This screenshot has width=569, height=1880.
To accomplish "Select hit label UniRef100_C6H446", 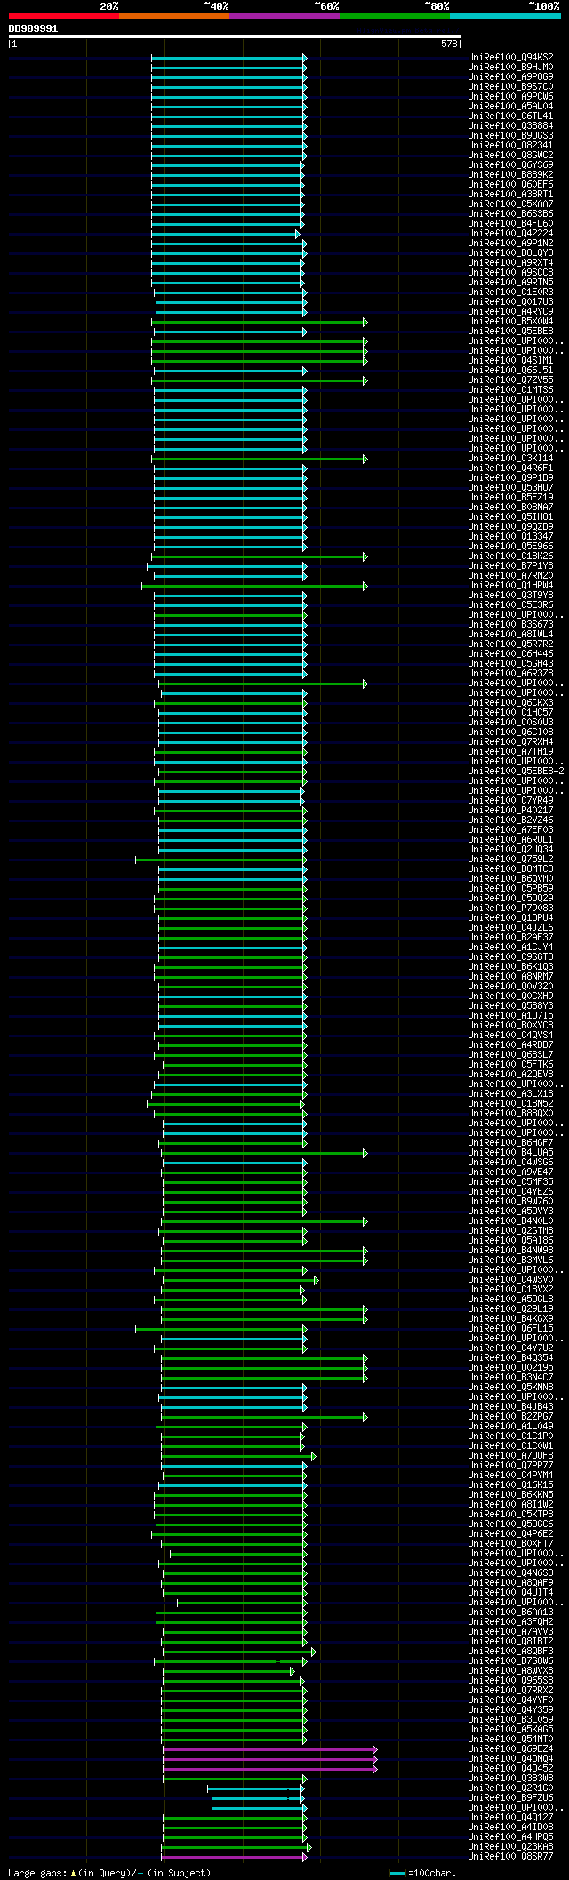I will (x=510, y=653).
